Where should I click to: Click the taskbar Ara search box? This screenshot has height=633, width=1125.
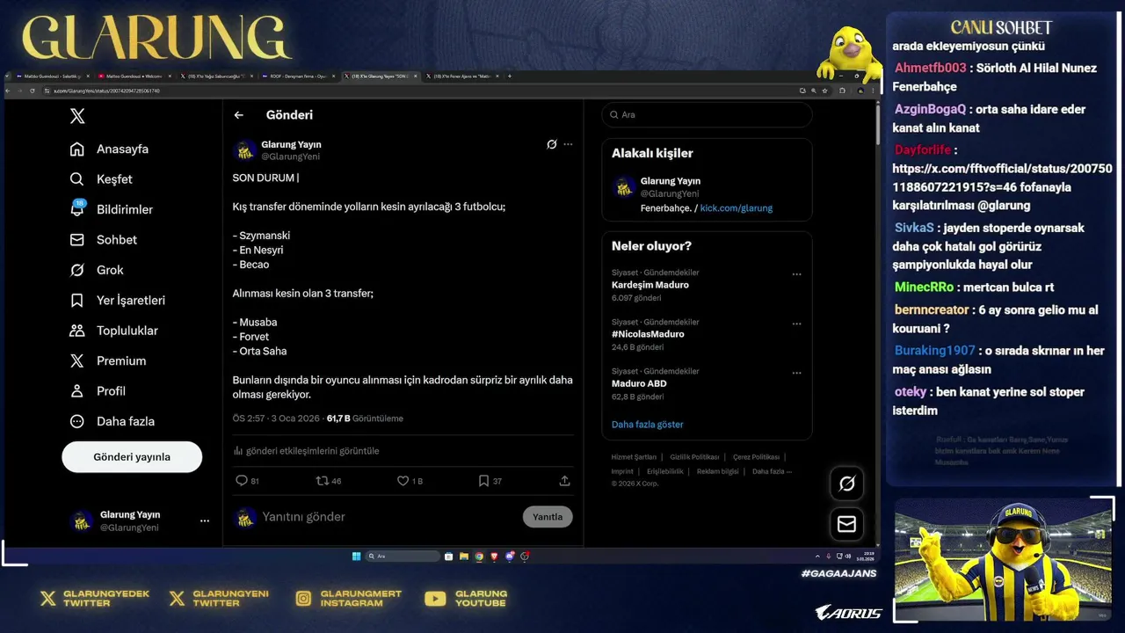point(403,556)
